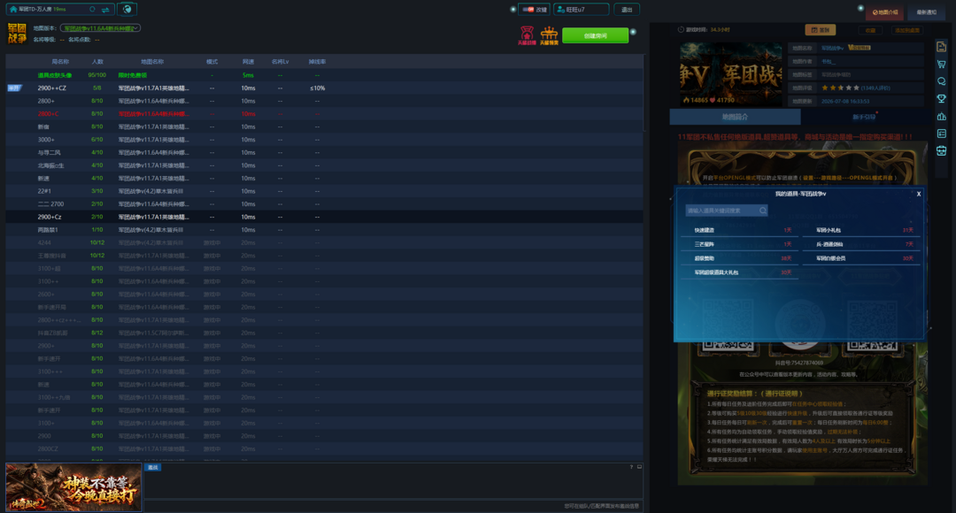Image resolution: width=956 pixels, height=513 pixels.
Task: Select the green 道具皮肤头像 row
Action: pos(324,75)
